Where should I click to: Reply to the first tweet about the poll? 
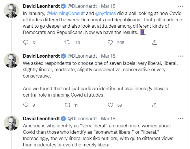coord(26,42)
